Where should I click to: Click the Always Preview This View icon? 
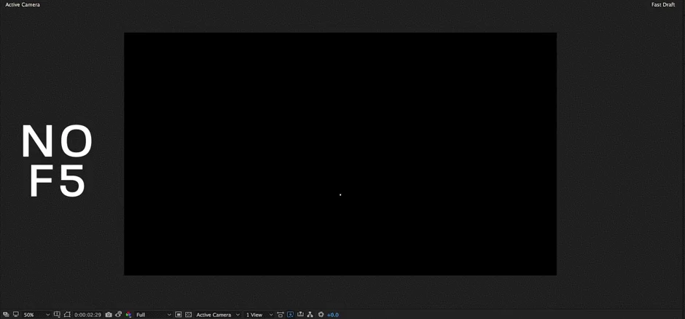6,314
